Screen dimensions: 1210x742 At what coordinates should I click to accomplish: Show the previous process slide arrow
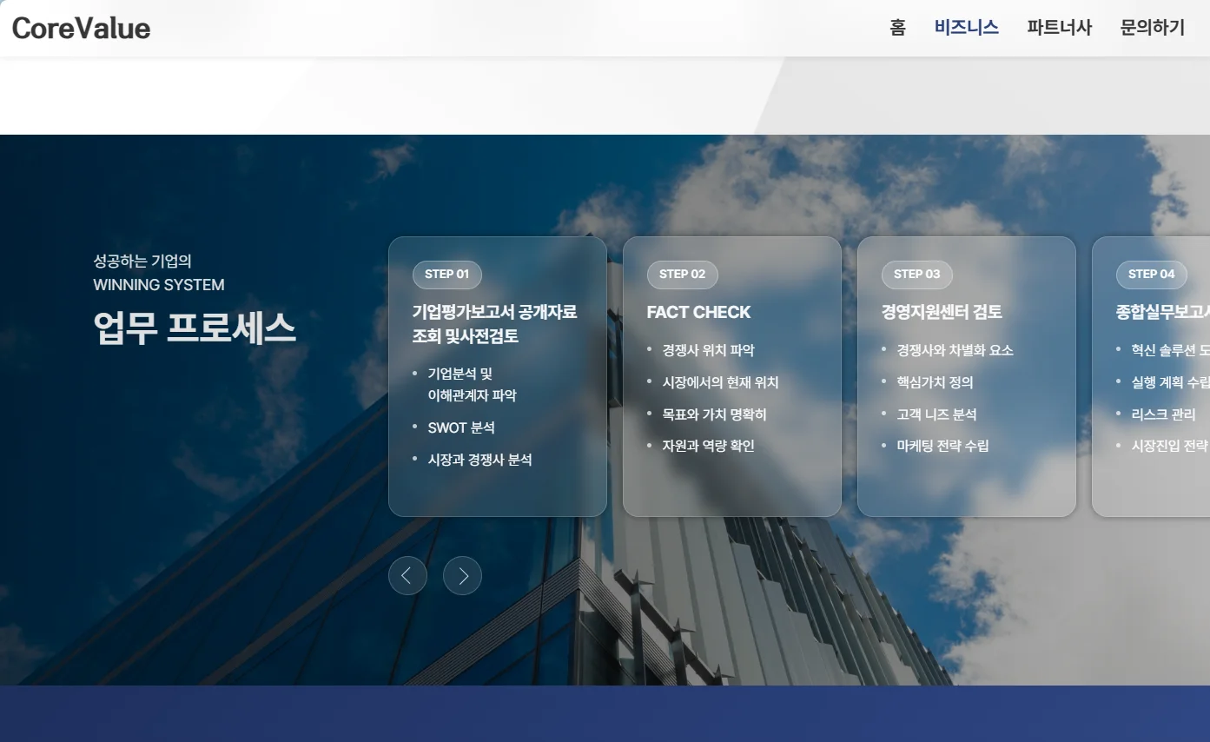407,576
